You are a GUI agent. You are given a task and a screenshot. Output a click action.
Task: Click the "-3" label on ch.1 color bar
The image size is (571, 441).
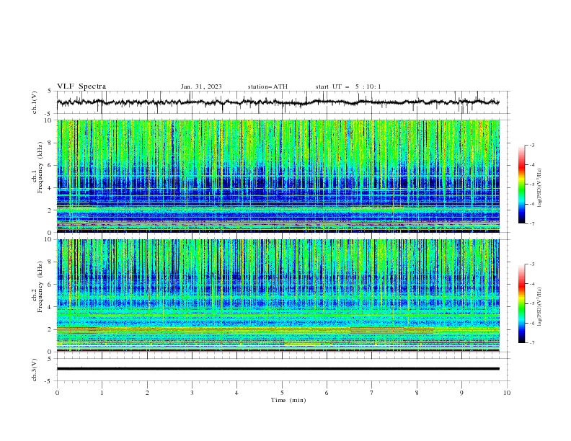[532, 145]
